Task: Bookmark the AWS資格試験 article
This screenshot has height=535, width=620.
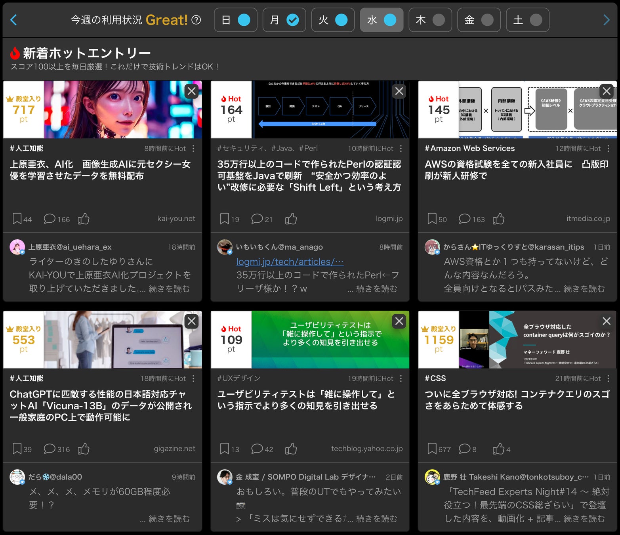Action: tap(432, 219)
